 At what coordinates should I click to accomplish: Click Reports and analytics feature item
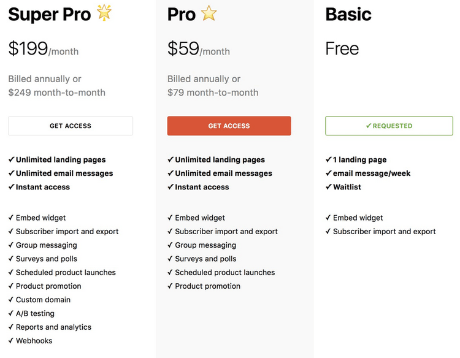tap(53, 327)
